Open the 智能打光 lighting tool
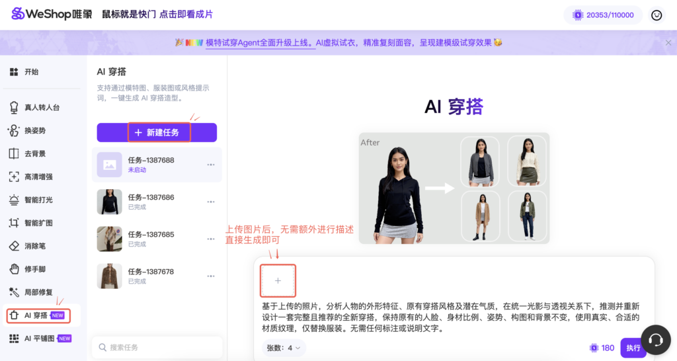The height and width of the screenshot is (361, 677). 38,200
